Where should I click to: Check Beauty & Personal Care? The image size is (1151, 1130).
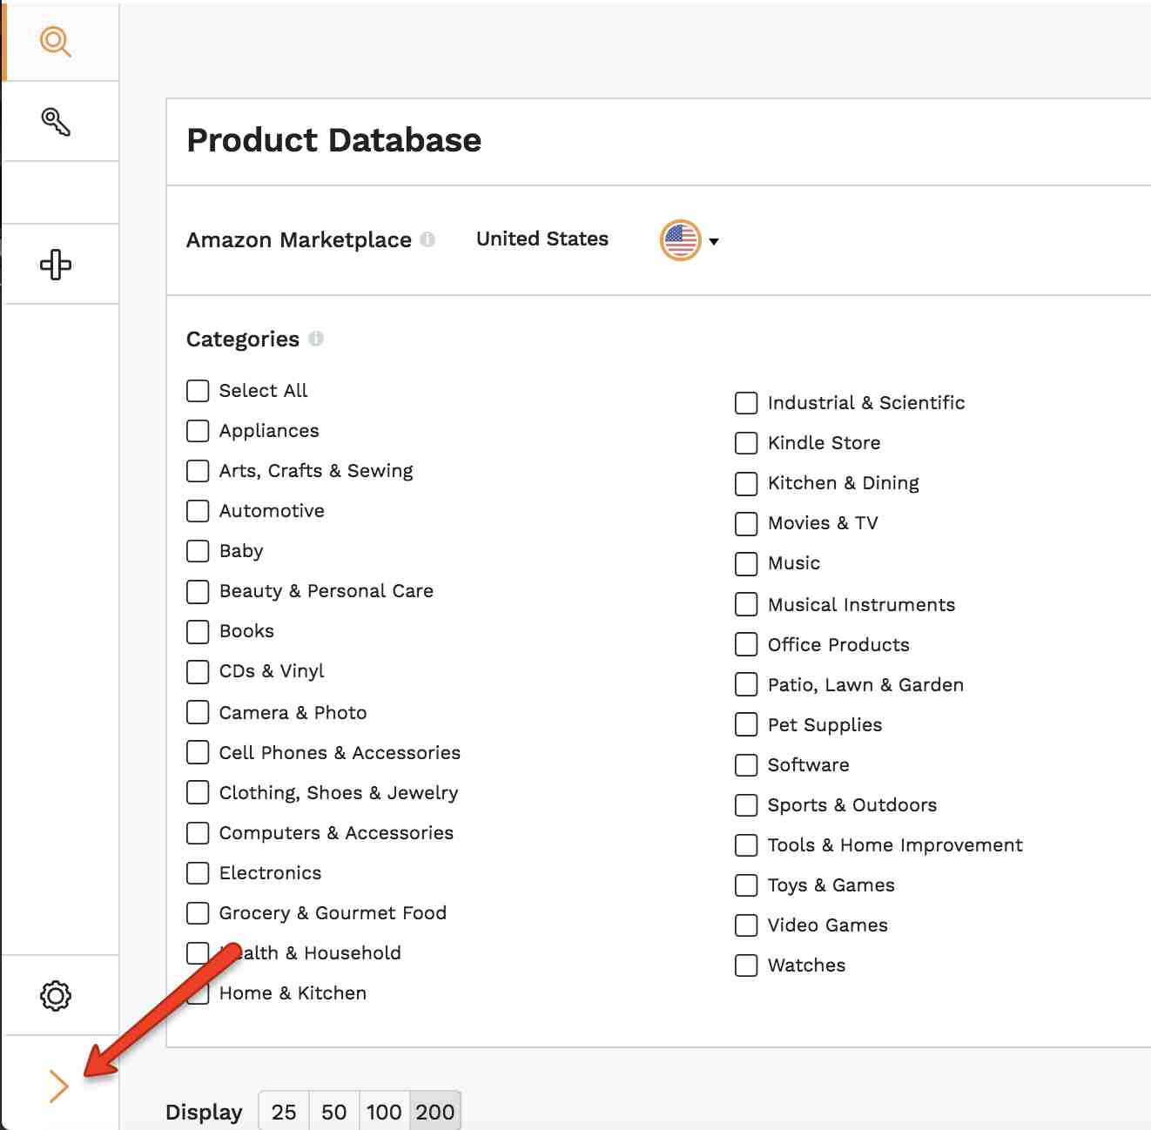198,592
